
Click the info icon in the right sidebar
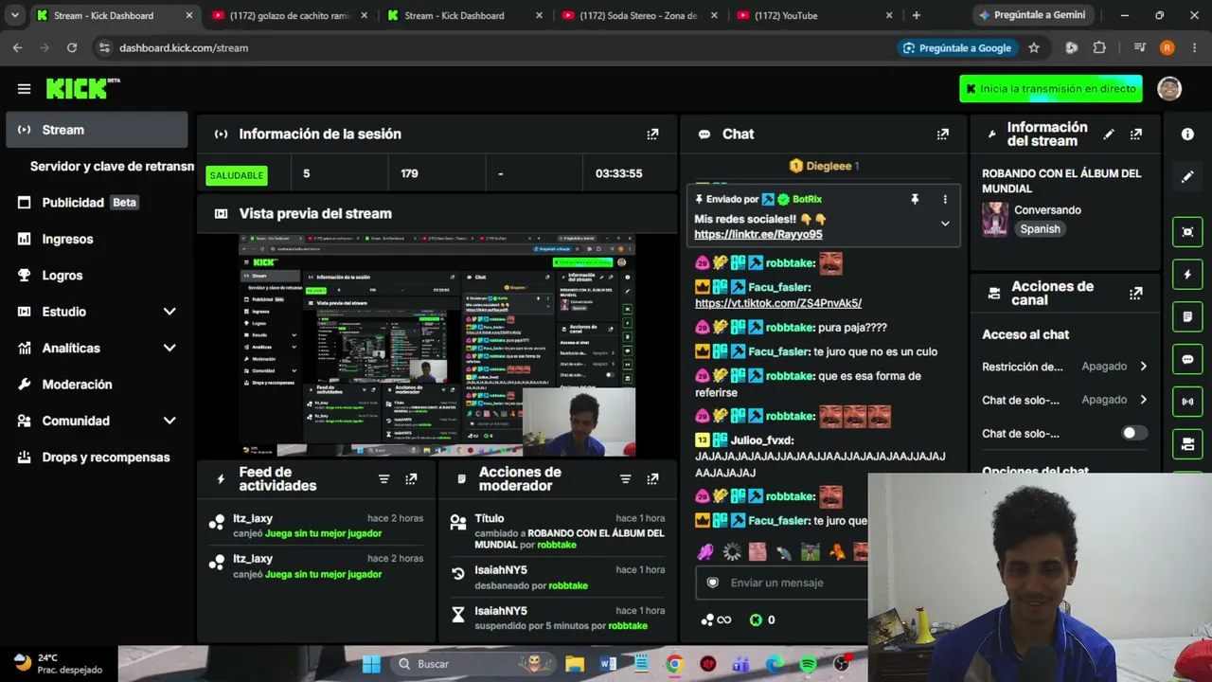[x=1187, y=135]
